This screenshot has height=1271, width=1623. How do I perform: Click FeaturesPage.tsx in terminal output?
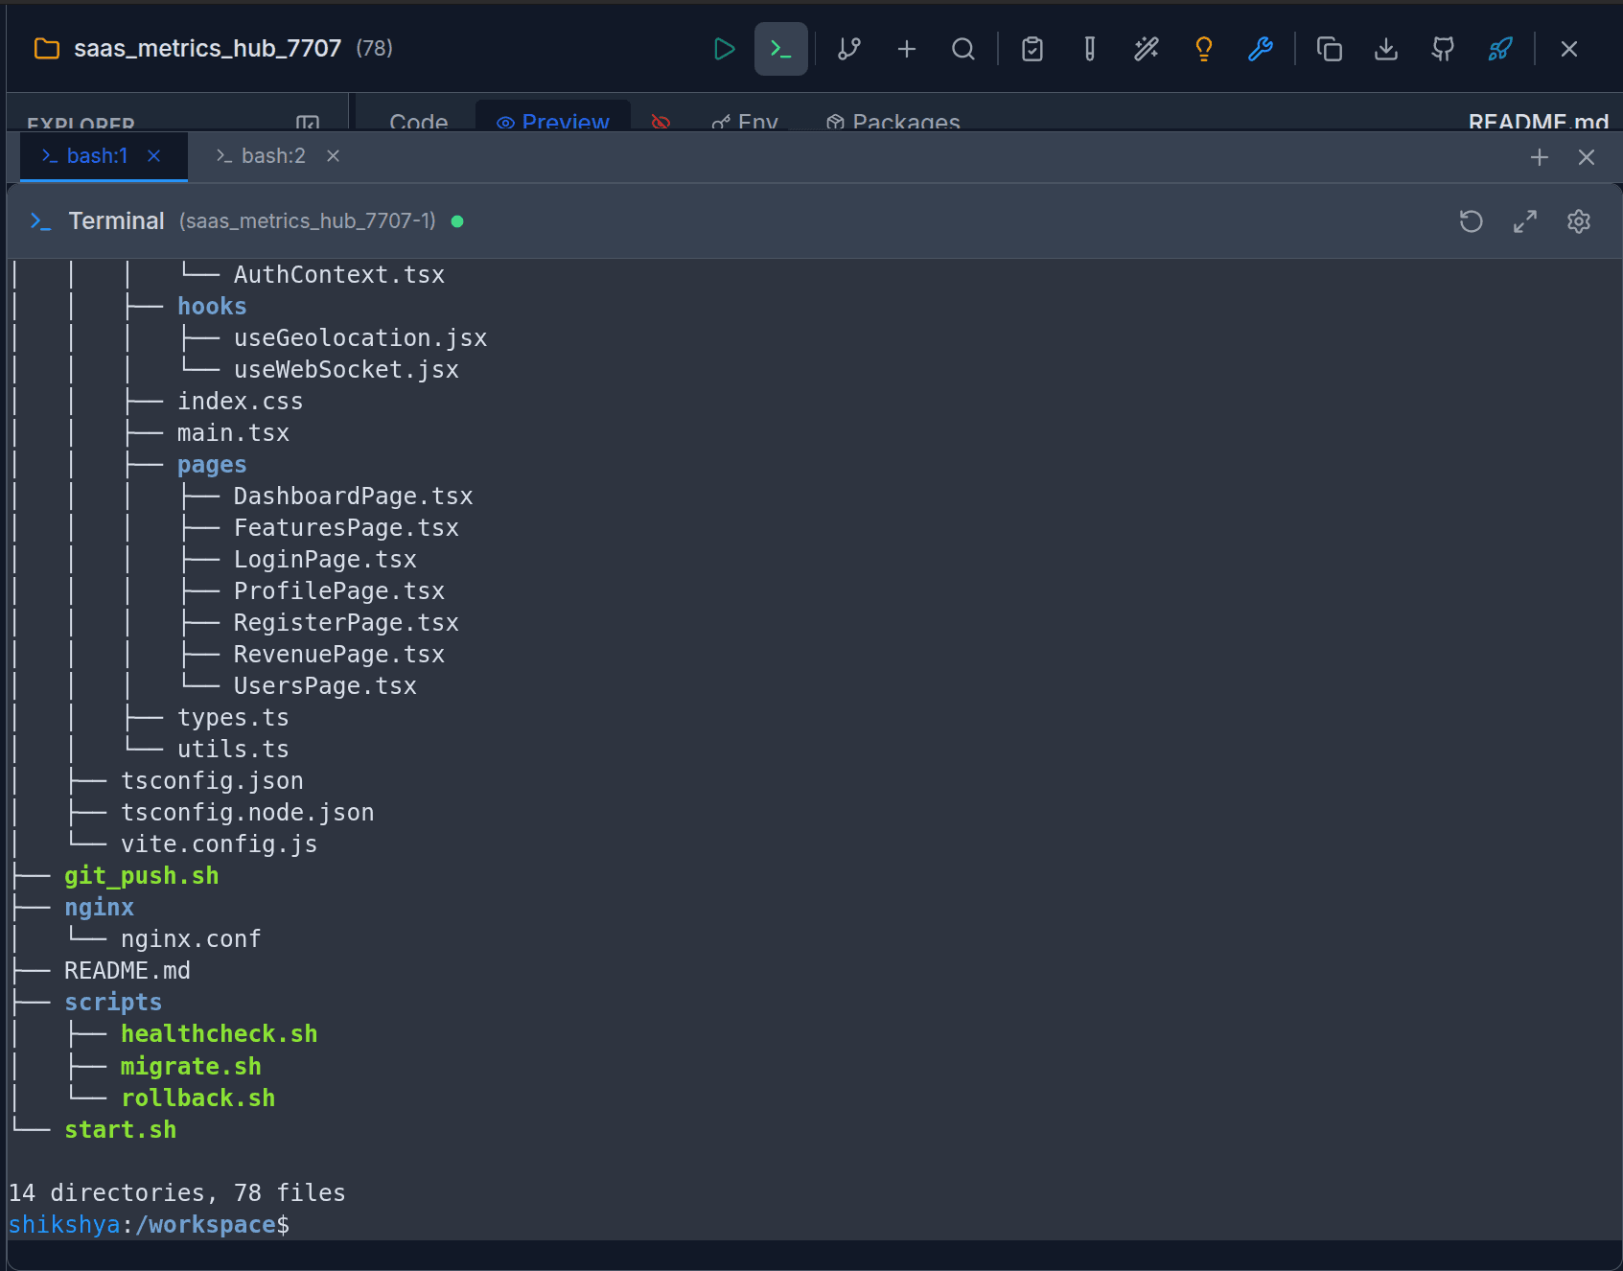click(x=346, y=528)
